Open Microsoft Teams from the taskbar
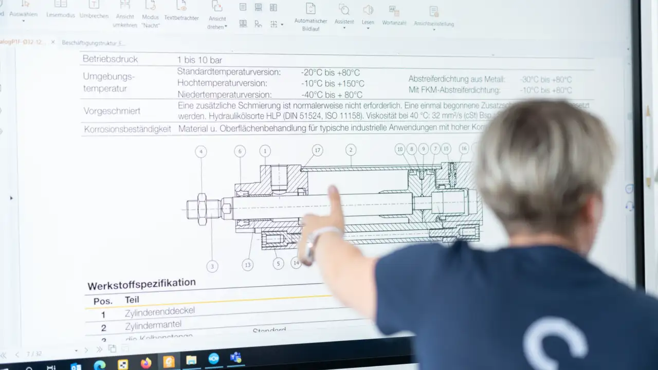 point(236,358)
